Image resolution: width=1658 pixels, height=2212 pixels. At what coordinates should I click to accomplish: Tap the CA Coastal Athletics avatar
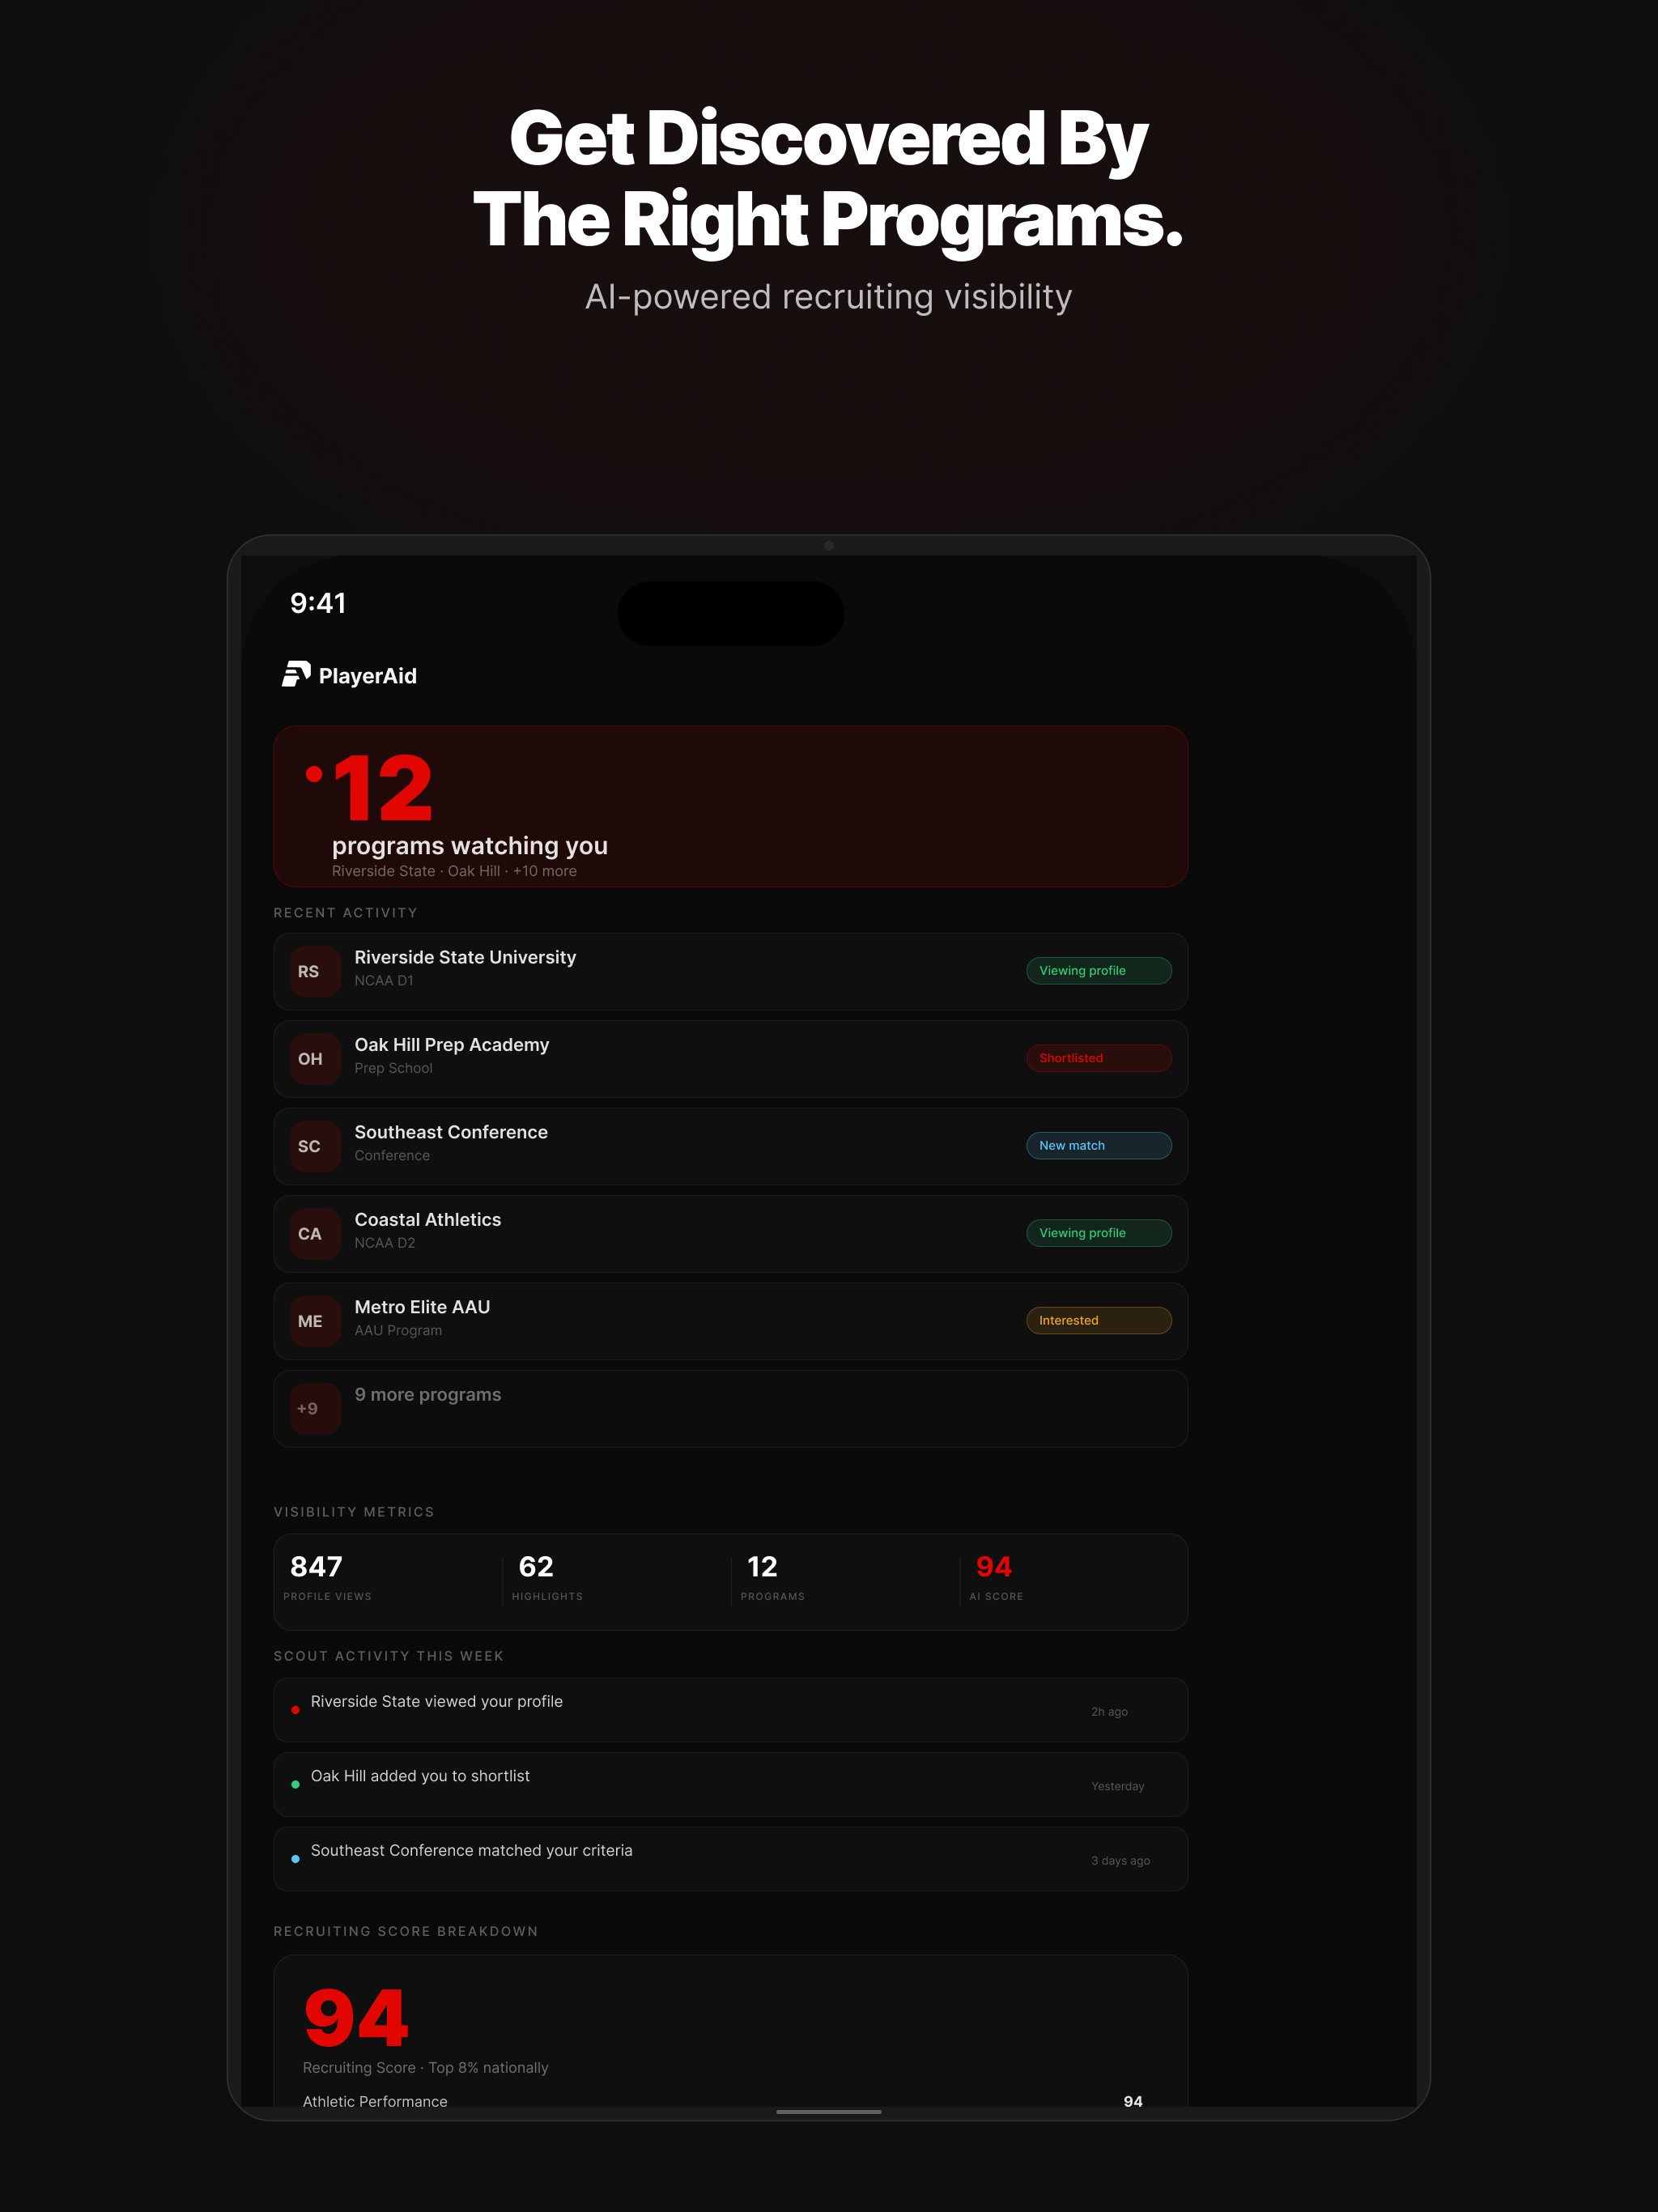tap(315, 1234)
